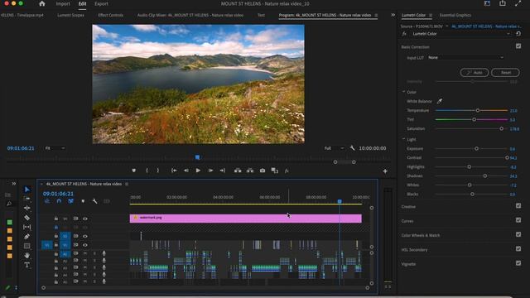Viewport: 530px width, 298px height.
Task: Select the Type tool
Action: point(27,265)
